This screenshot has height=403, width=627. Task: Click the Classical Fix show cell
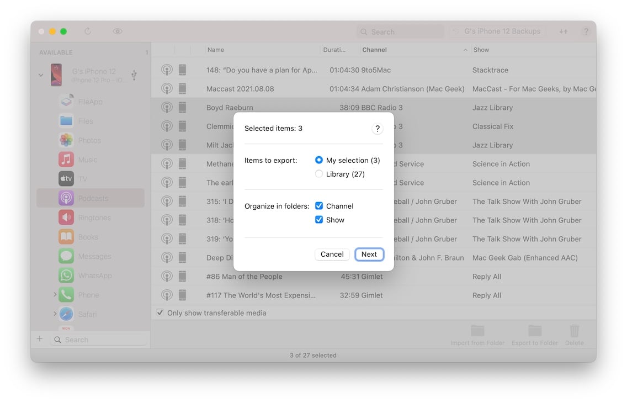(x=493, y=126)
